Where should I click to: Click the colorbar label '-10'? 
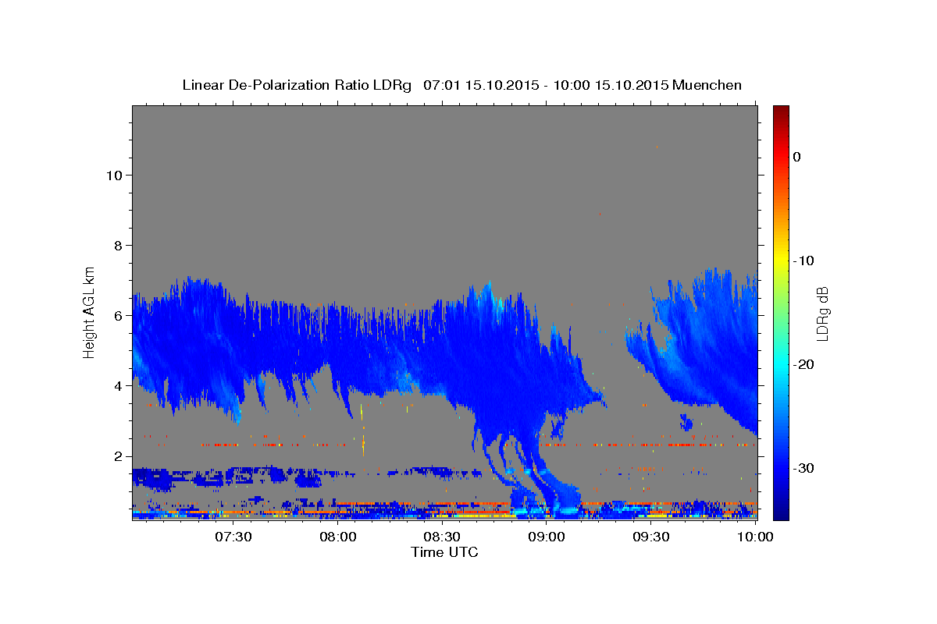pos(803,261)
